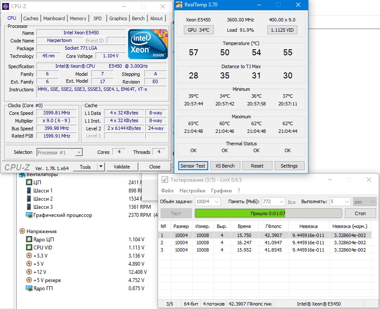Screen dimensions: 380x309
Task: Click the Tools button in CPU-Z
Action: coord(85,167)
